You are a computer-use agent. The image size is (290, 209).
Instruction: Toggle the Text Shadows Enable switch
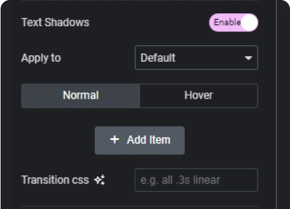(233, 23)
